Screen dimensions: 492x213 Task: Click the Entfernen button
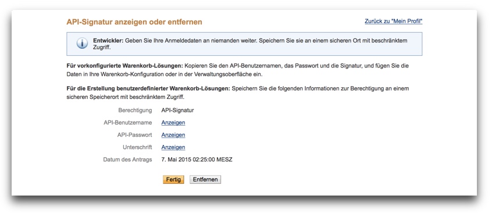click(x=205, y=179)
